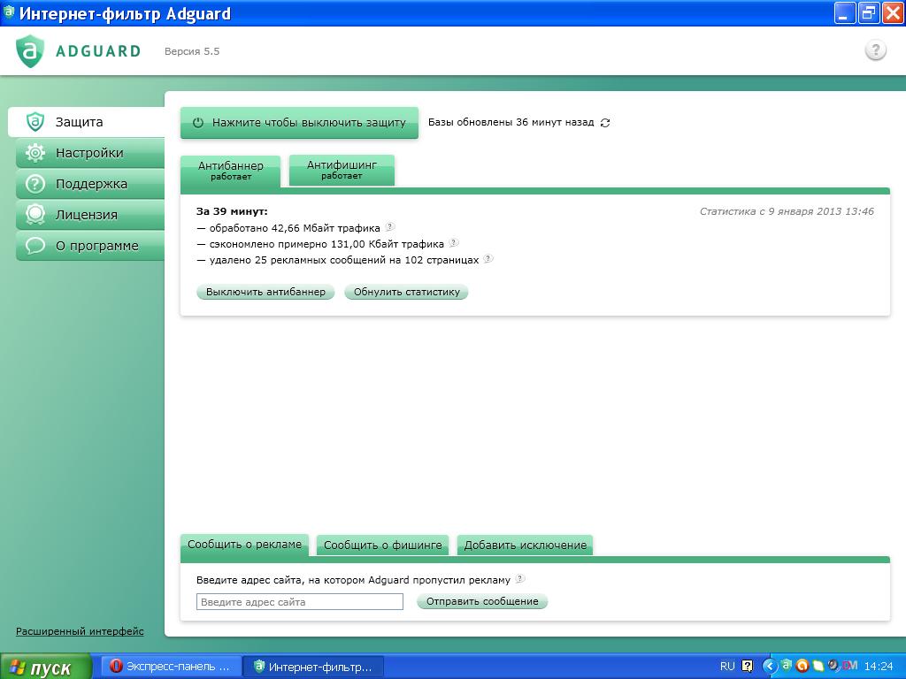Switch to Сообщить о рекламе tab
906x679 pixels.
[244, 545]
